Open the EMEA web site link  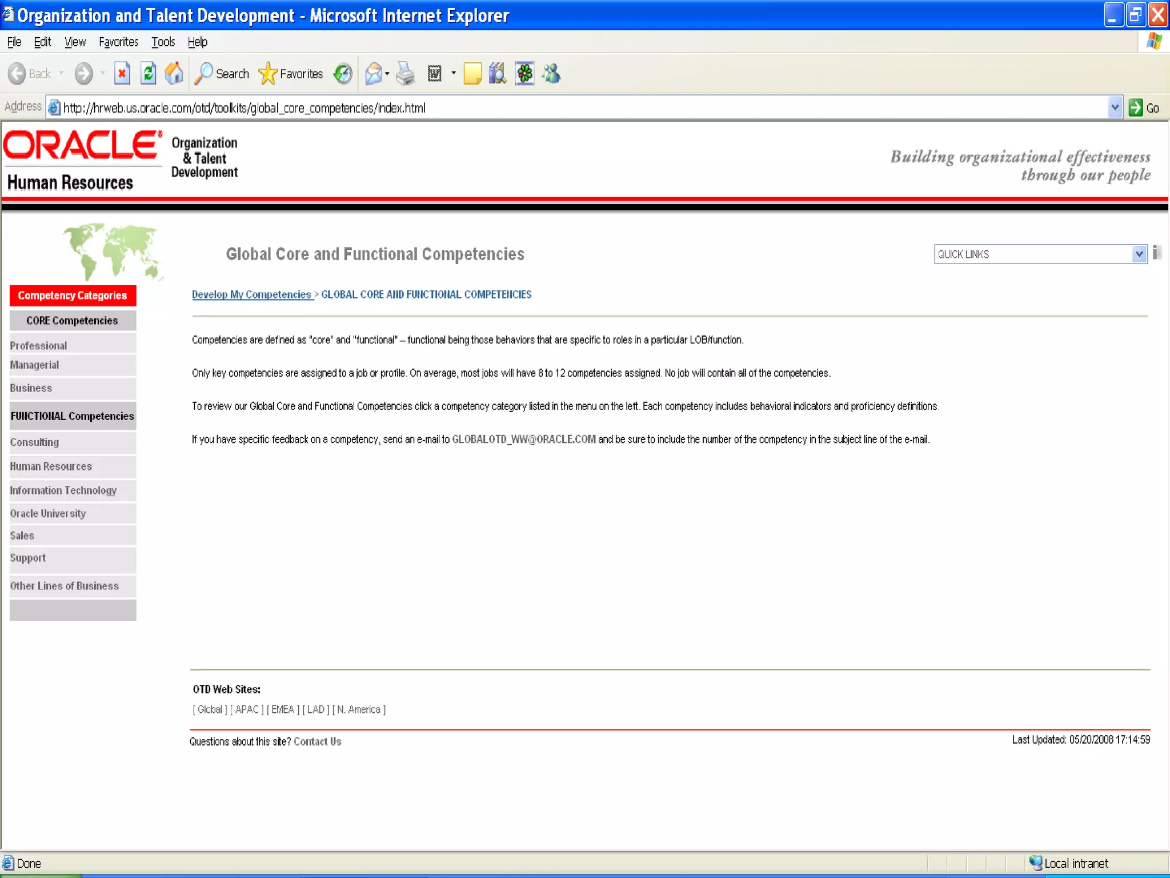coord(283,710)
